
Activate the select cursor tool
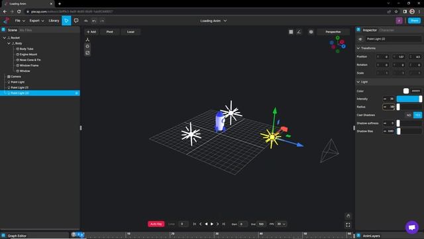click(66, 21)
